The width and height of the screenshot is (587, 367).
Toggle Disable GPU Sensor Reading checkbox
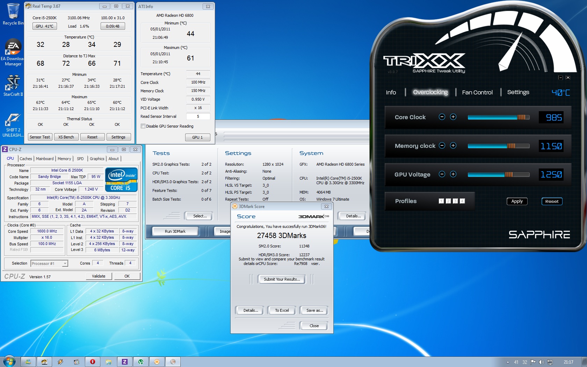143,126
